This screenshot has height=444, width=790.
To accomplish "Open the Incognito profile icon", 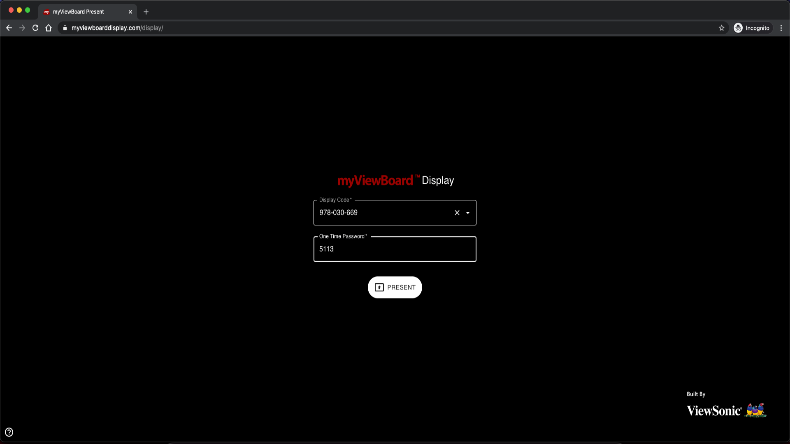I will 737,28.
